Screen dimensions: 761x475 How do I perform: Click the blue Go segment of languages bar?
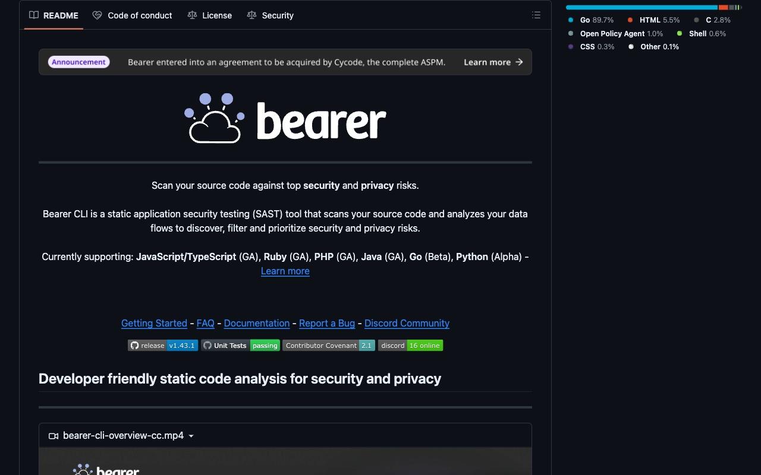pyautogui.click(x=641, y=8)
